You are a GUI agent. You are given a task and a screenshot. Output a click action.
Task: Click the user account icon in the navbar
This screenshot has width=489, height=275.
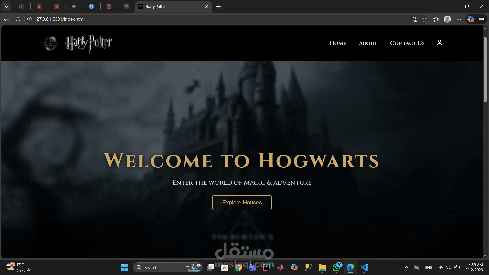pos(439,43)
